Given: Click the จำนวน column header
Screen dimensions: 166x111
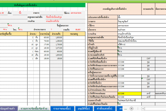Looking at the screenshot, I should (x=34, y=34).
